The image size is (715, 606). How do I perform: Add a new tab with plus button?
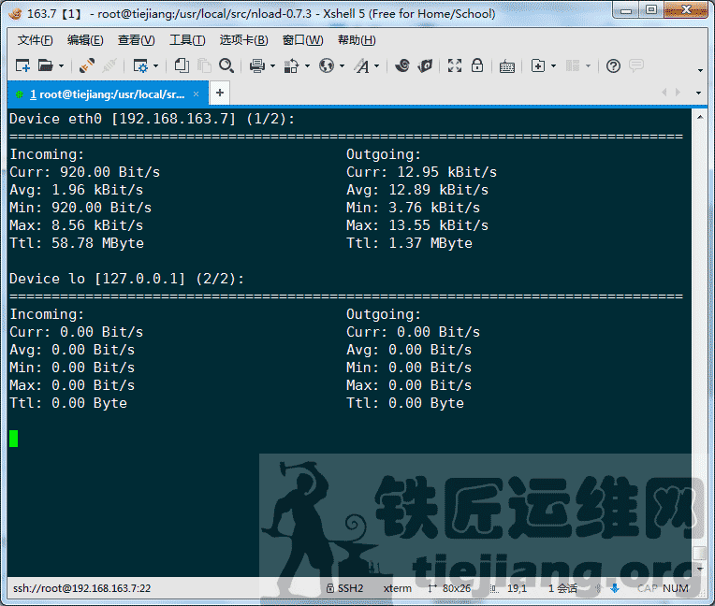pos(220,93)
